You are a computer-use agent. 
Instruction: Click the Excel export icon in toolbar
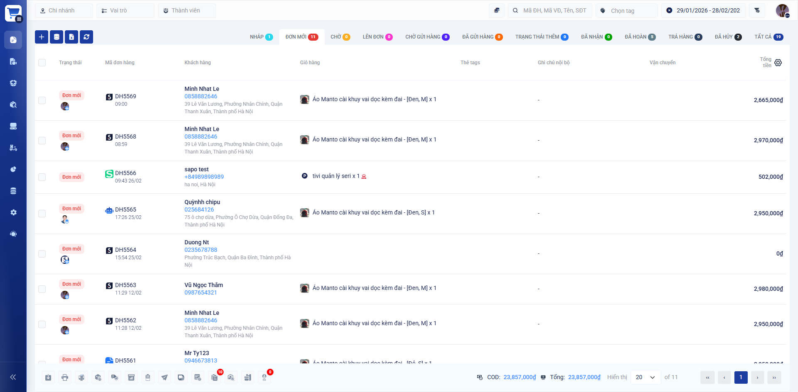71,37
